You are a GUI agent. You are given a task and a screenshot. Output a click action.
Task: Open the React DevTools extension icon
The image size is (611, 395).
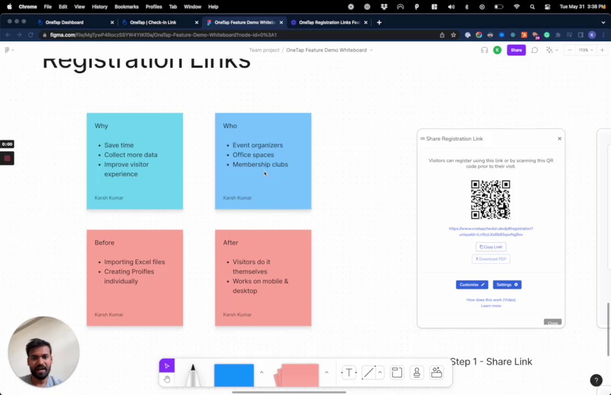pos(513,35)
